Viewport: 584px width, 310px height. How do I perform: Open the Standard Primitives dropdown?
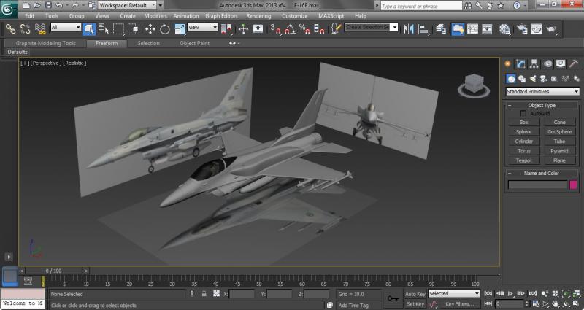tap(542, 92)
